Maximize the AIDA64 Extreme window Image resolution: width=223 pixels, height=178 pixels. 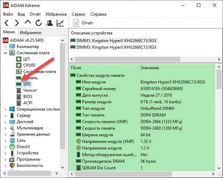(199, 6)
